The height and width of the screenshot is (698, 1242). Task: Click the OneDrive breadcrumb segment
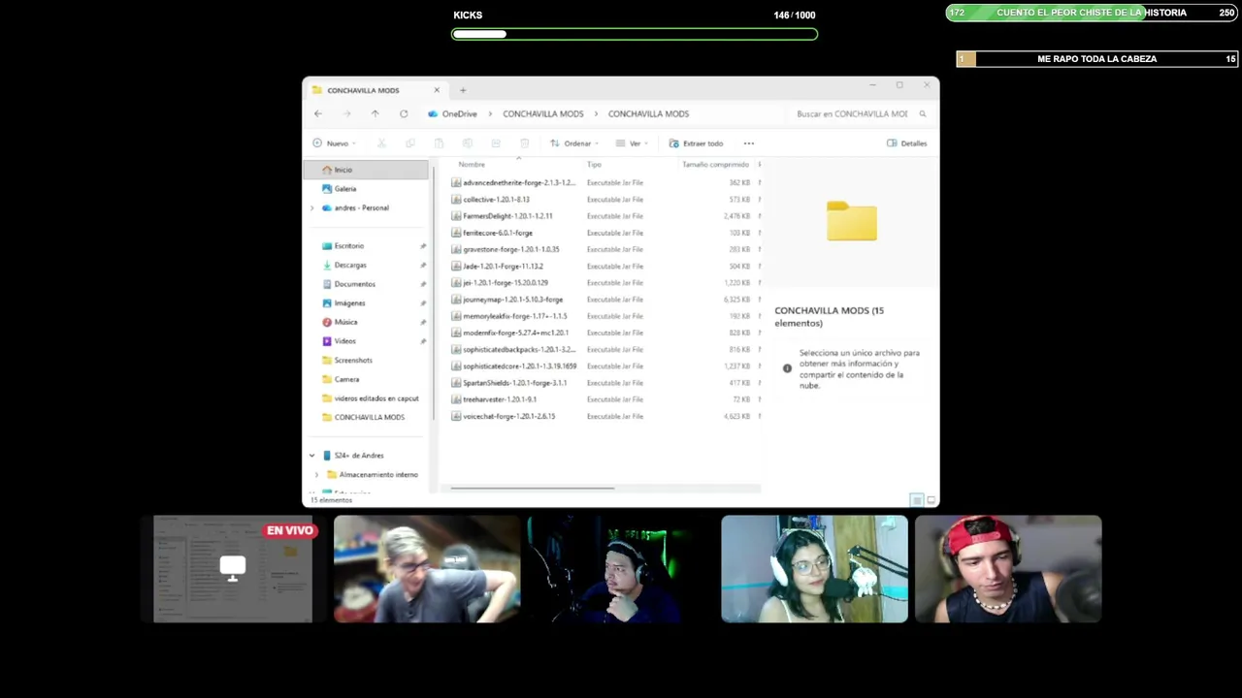point(460,113)
